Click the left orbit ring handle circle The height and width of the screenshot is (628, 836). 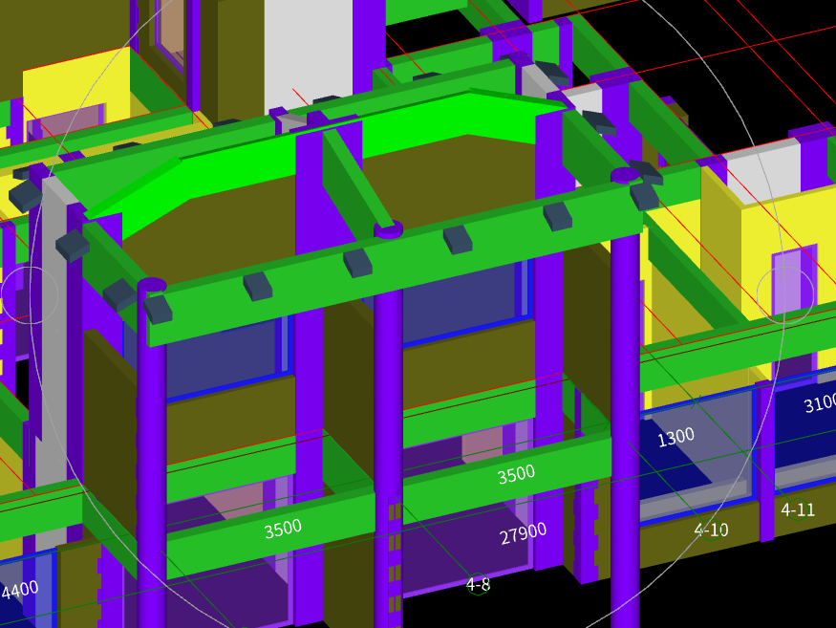[x=30, y=295]
